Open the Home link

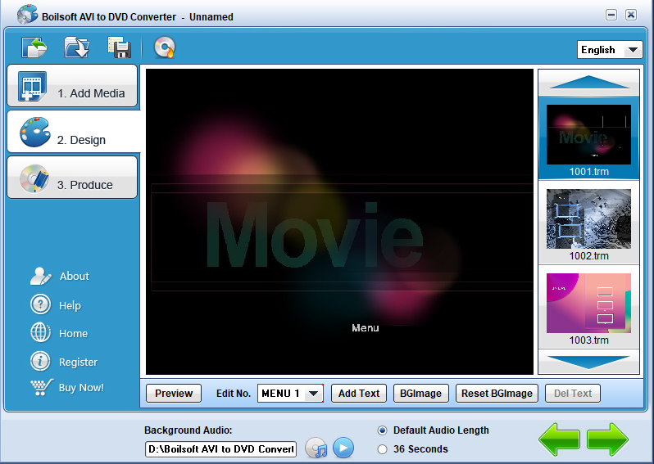pyautogui.click(x=74, y=334)
